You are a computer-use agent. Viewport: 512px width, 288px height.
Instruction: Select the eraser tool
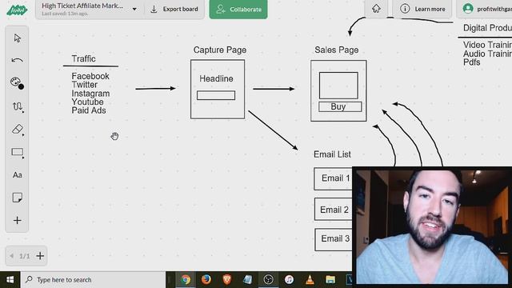coord(18,130)
